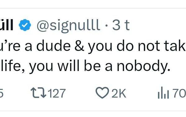
Task: Retweet the post using the arrows icon
Action: (x=38, y=93)
